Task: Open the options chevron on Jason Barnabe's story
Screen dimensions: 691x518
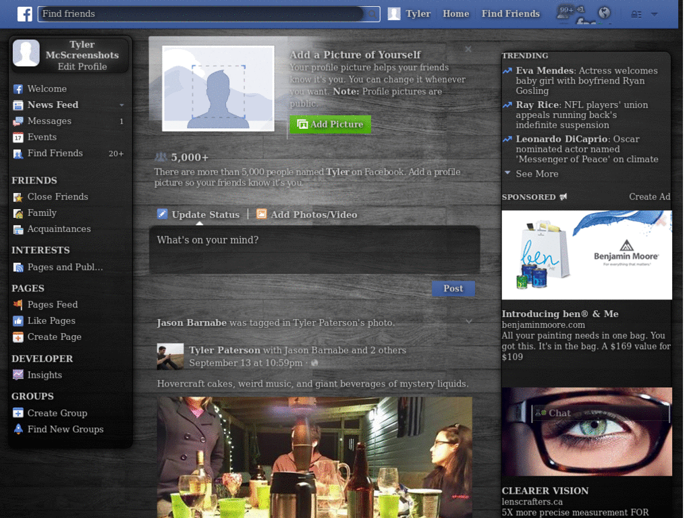Action: point(468,322)
